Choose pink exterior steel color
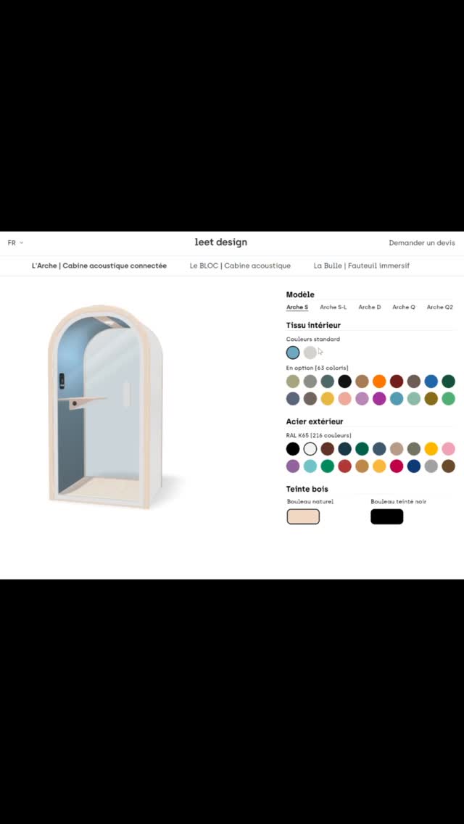 [x=448, y=449]
